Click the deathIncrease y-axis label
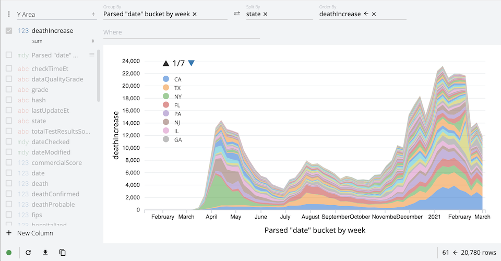This screenshot has width=501, height=261. (116, 135)
